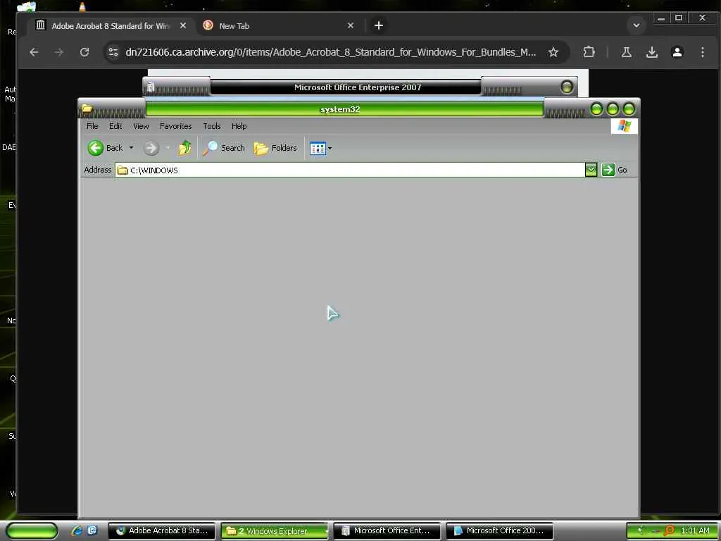Close the Adobe Acrobat 8 Standard tab
The width and height of the screenshot is (721, 541).
click(183, 26)
